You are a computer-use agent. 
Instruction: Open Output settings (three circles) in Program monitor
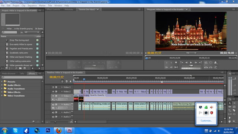pos(215,63)
